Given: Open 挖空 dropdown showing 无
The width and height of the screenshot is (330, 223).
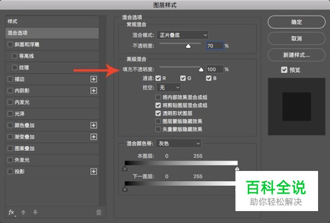Looking at the screenshot, I should (169, 87).
